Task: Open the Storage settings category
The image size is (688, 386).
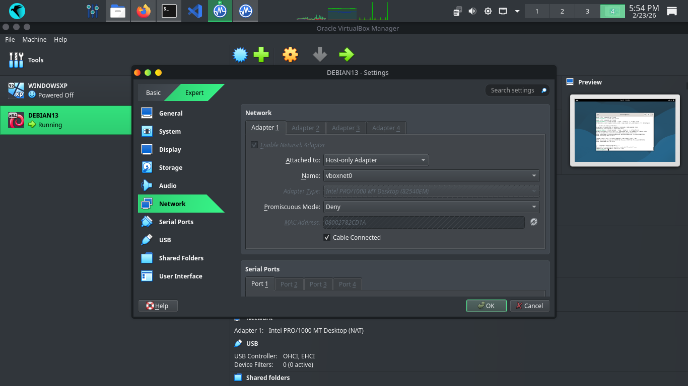Action: click(x=170, y=167)
